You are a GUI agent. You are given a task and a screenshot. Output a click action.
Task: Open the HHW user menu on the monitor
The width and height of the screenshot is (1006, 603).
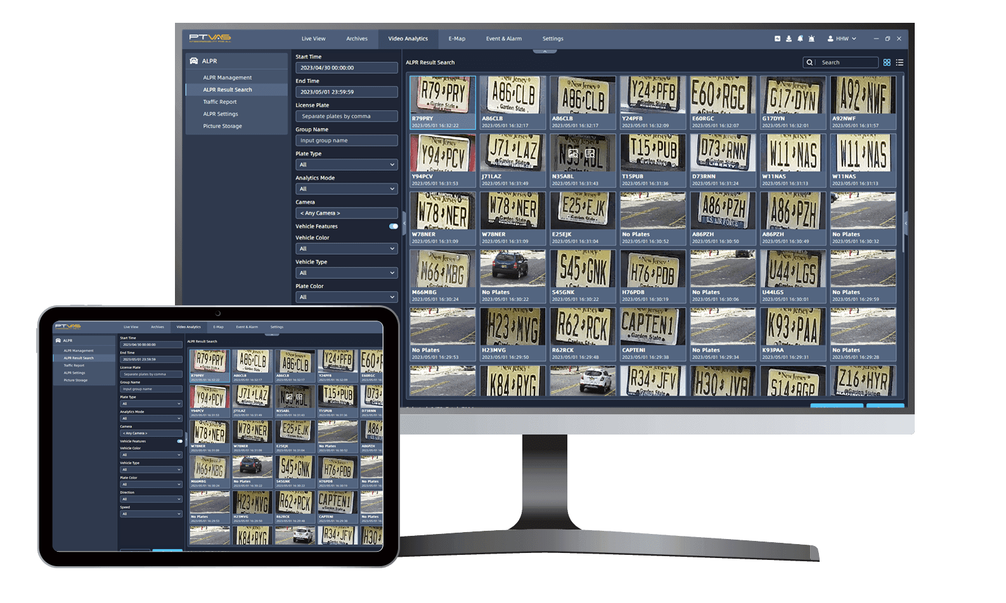point(842,39)
